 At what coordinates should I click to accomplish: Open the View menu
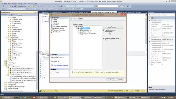[x=9, y=4]
